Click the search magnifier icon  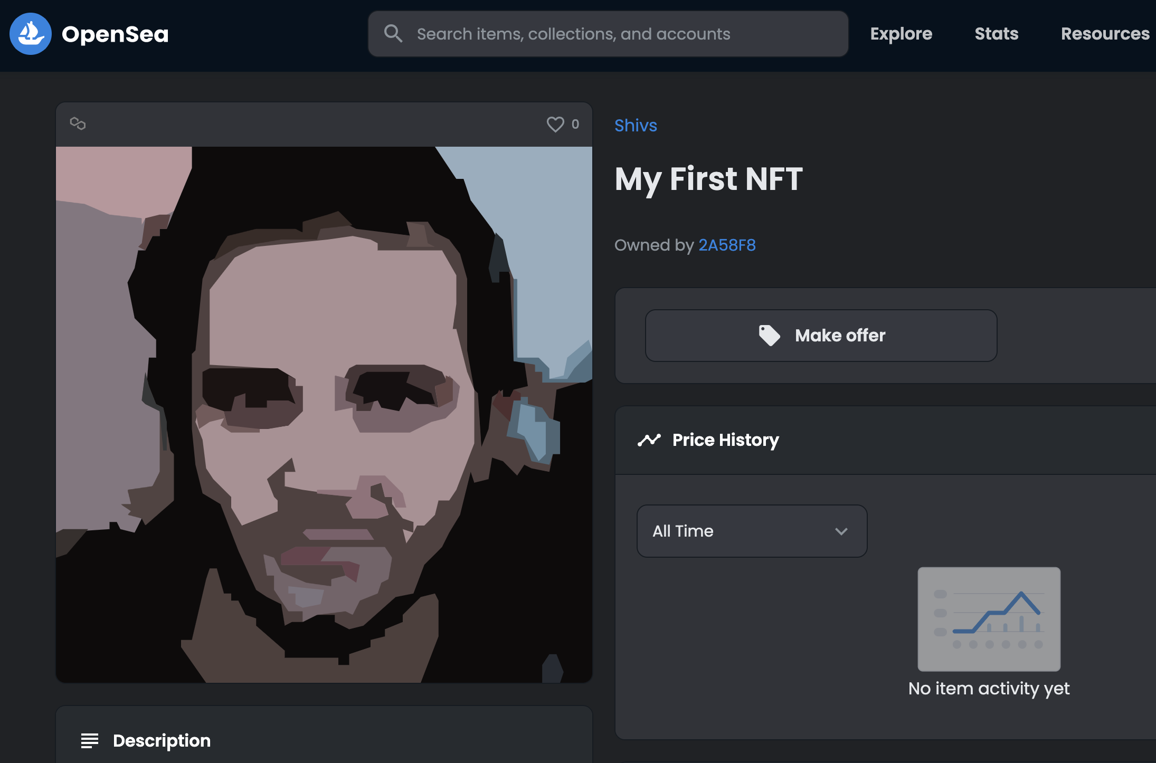(x=393, y=33)
